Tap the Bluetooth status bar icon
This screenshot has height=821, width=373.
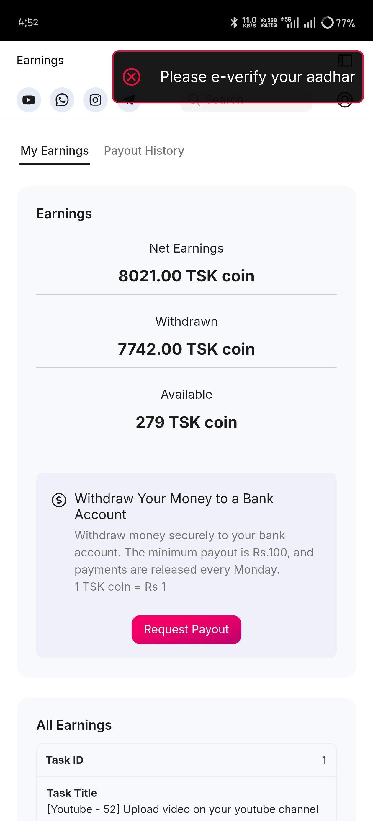tap(234, 22)
